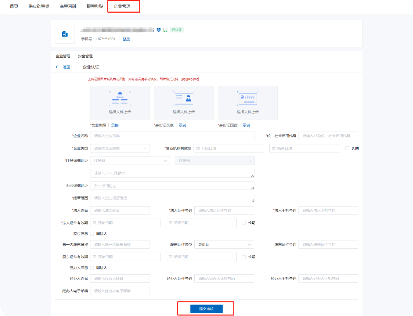
Task: Click the 经办人证件号码 input field
Action: point(224,278)
